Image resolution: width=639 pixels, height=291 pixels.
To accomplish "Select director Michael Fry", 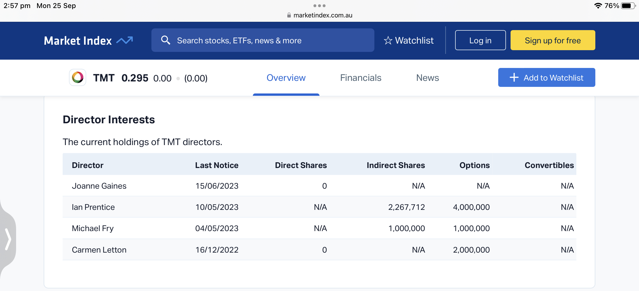I will [x=93, y=228].
